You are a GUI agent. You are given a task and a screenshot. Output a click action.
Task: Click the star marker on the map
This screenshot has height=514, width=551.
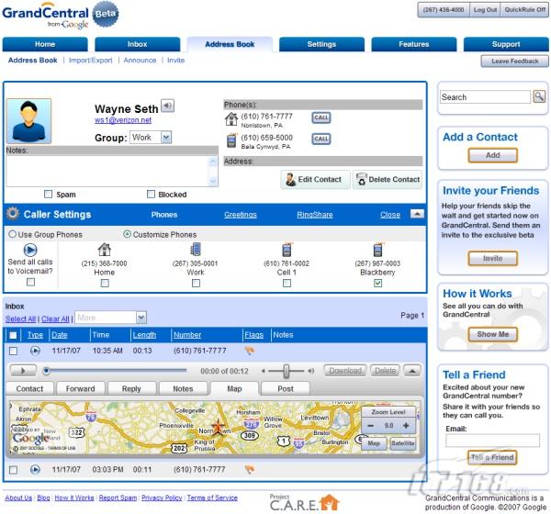point(219,427)
